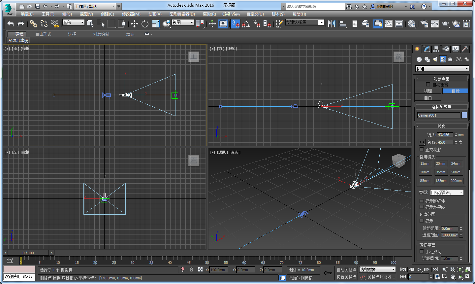This screenshot has height=284, width=475.
Task: Click the 物理 camera button
Action: tap(428, 91)
